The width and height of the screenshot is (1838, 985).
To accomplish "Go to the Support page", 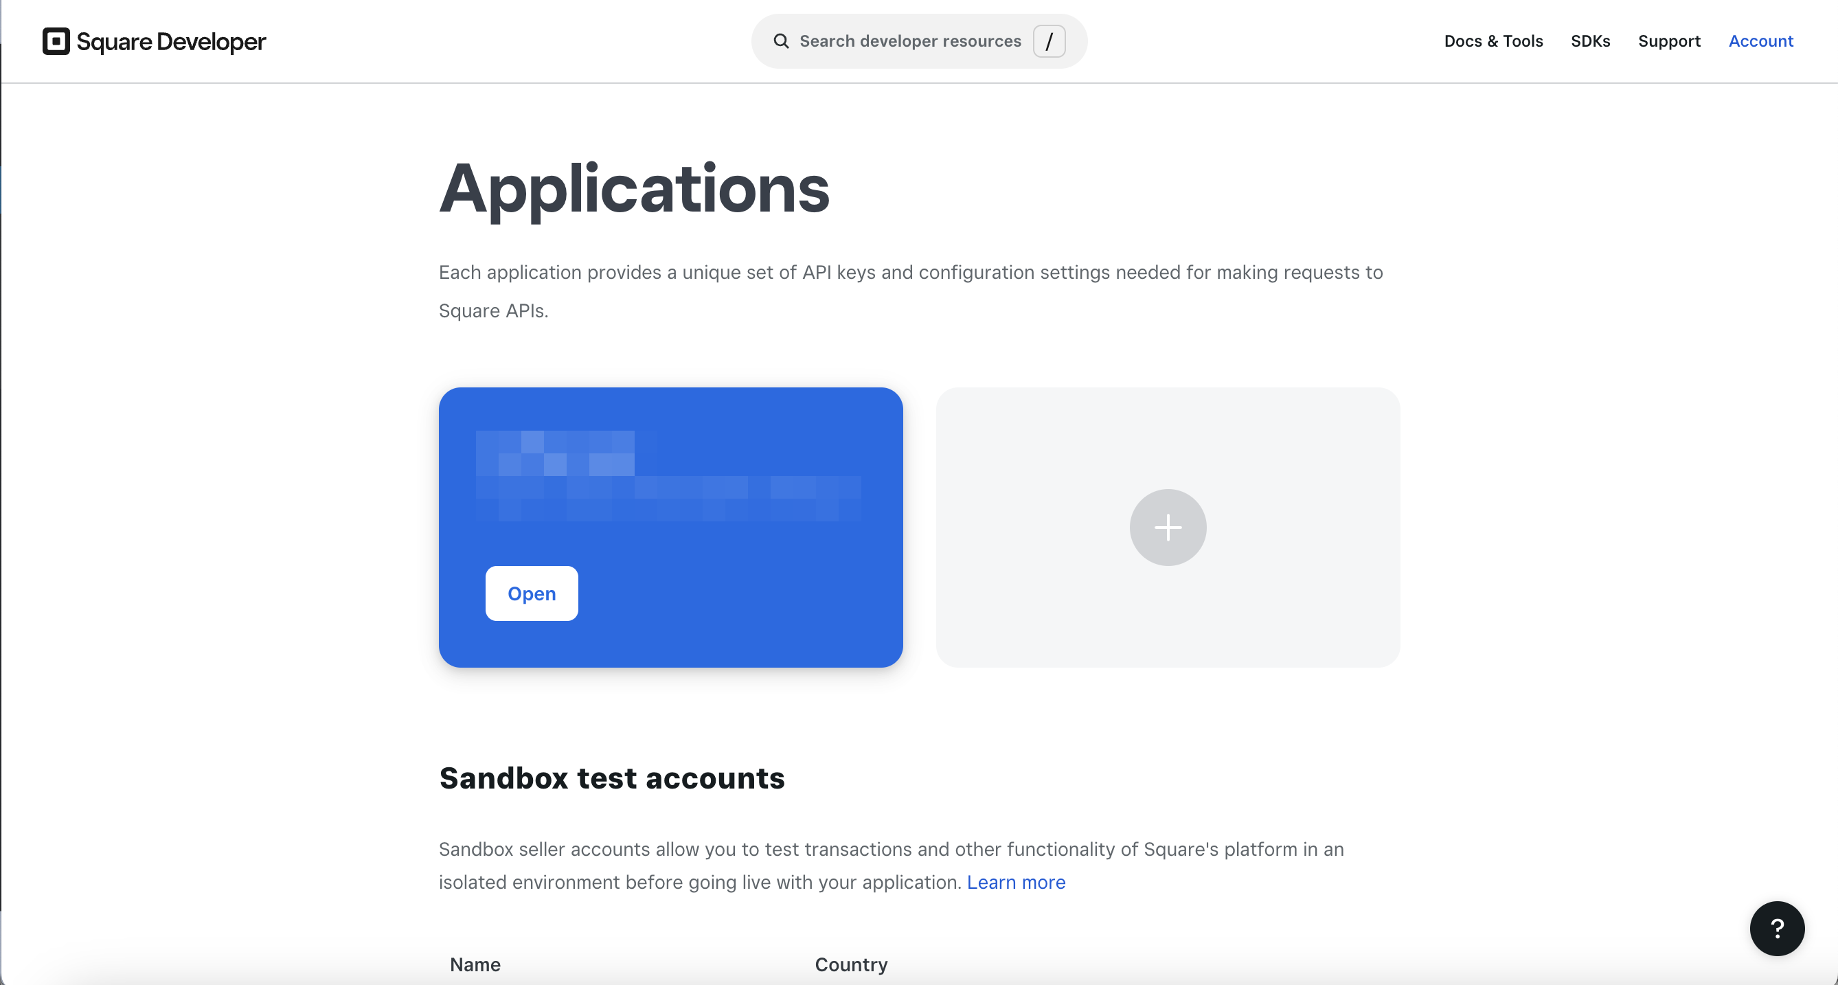I will click(1669, 41).
